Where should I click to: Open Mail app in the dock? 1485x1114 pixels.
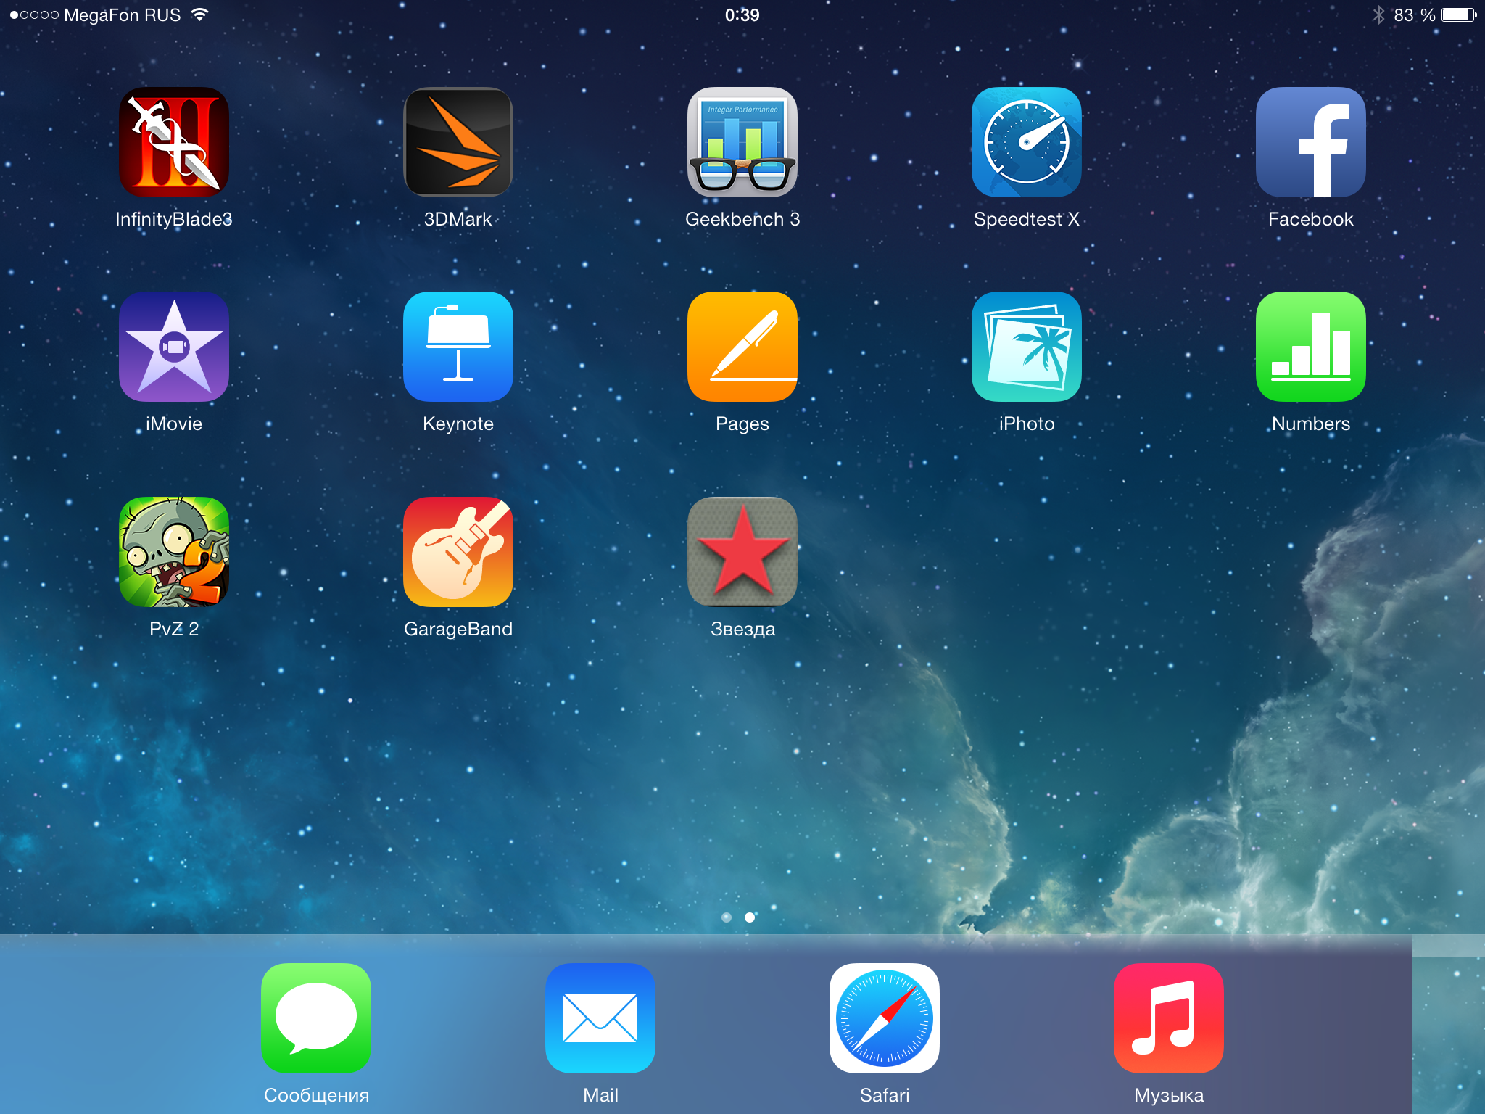pyautogui.click(x=600, y=1018)
